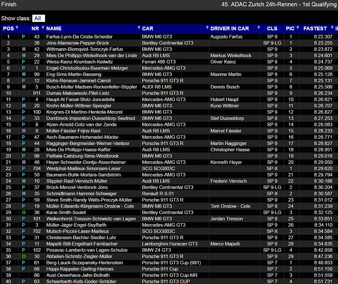Sort by DRIVER IN CAR header
The width and height of the screenshot is (338, 284).
229,29
